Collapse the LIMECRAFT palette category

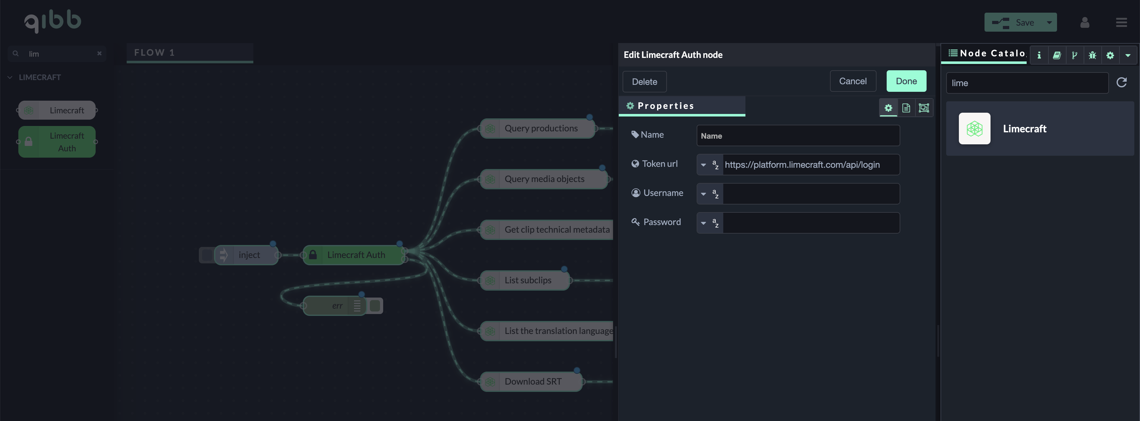[x=10, y=77]
